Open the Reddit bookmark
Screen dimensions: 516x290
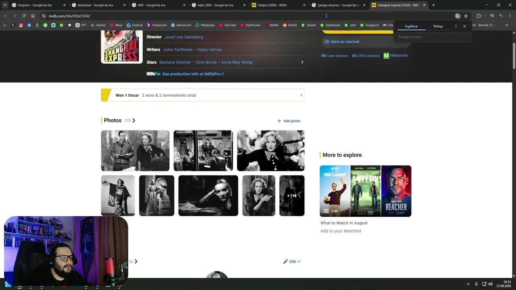pyautogui.click(x=290, y=25)
